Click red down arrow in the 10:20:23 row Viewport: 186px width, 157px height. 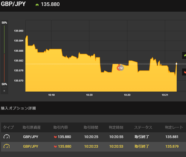(x=55, y=147)
